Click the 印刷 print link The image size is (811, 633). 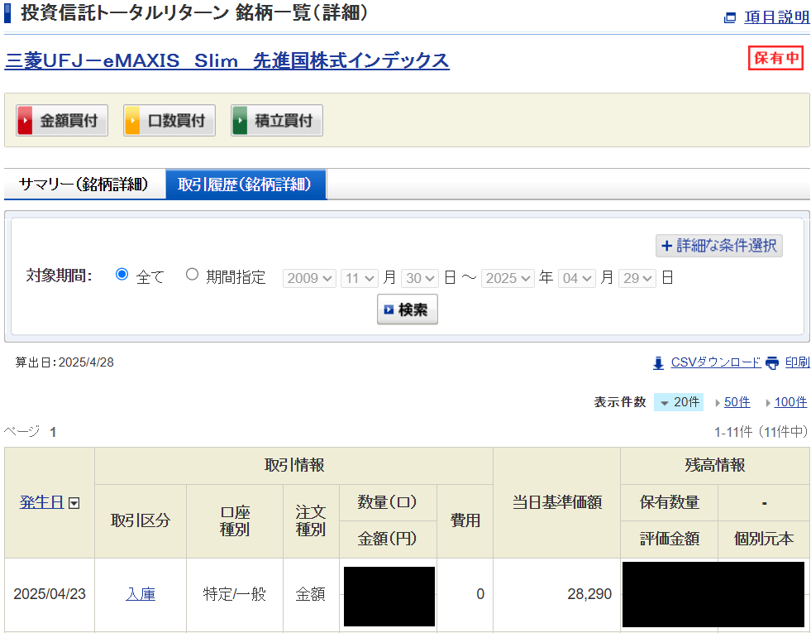(797, 362)
